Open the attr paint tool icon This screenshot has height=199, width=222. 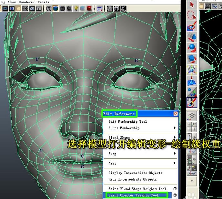[x=192, y=103]
